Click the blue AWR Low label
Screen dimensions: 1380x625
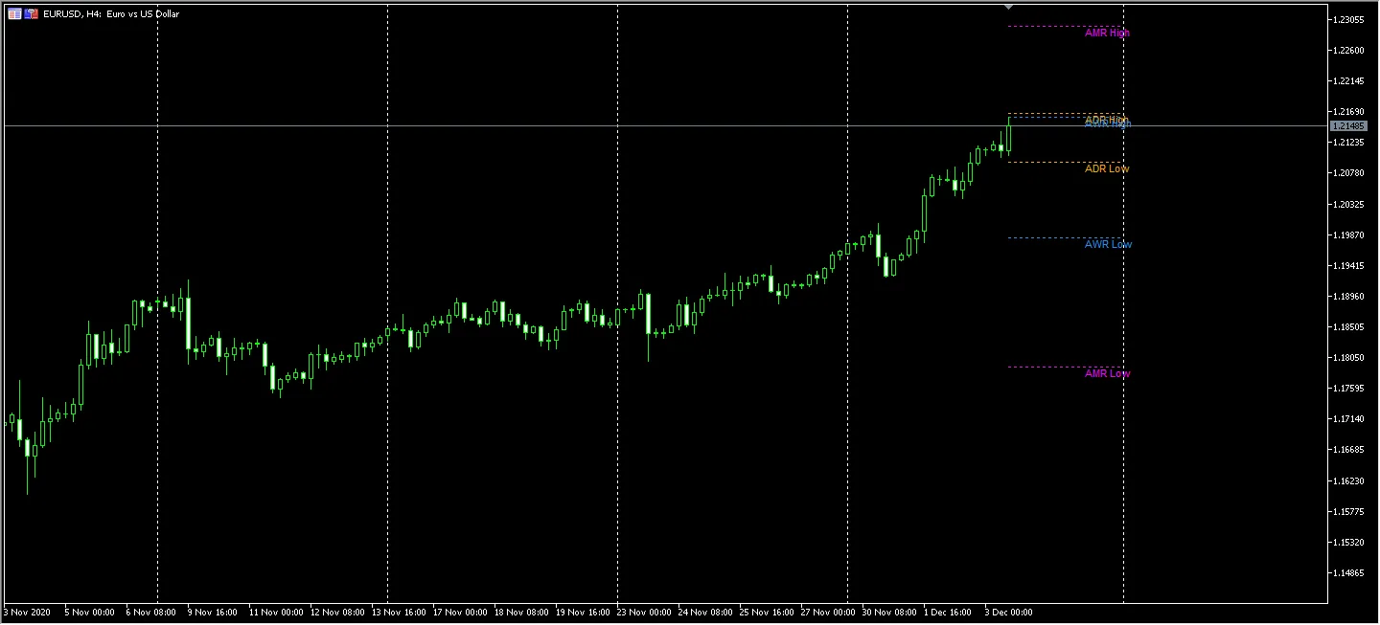point(1108,245)
